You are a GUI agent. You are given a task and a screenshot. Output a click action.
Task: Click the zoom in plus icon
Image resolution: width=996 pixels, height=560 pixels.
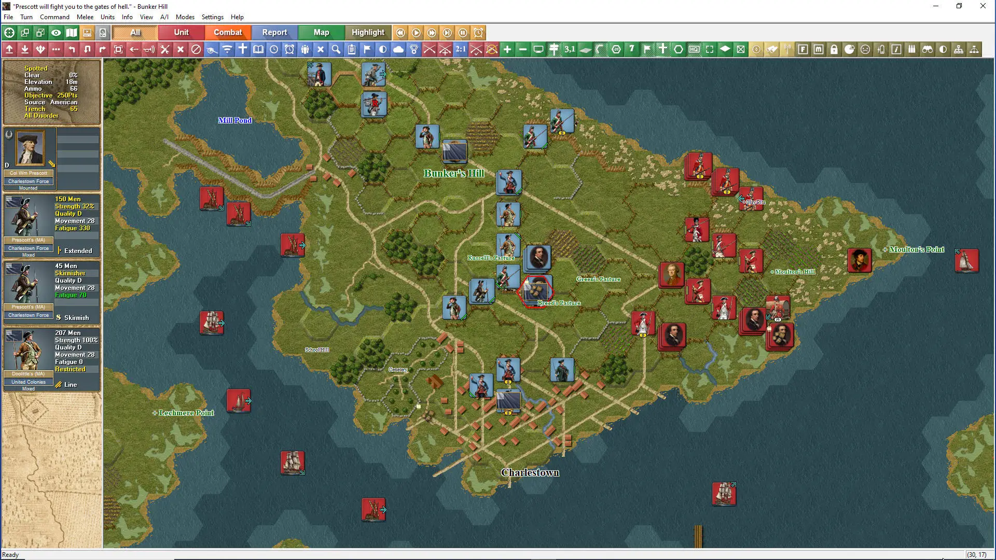[x=507, y=49]
